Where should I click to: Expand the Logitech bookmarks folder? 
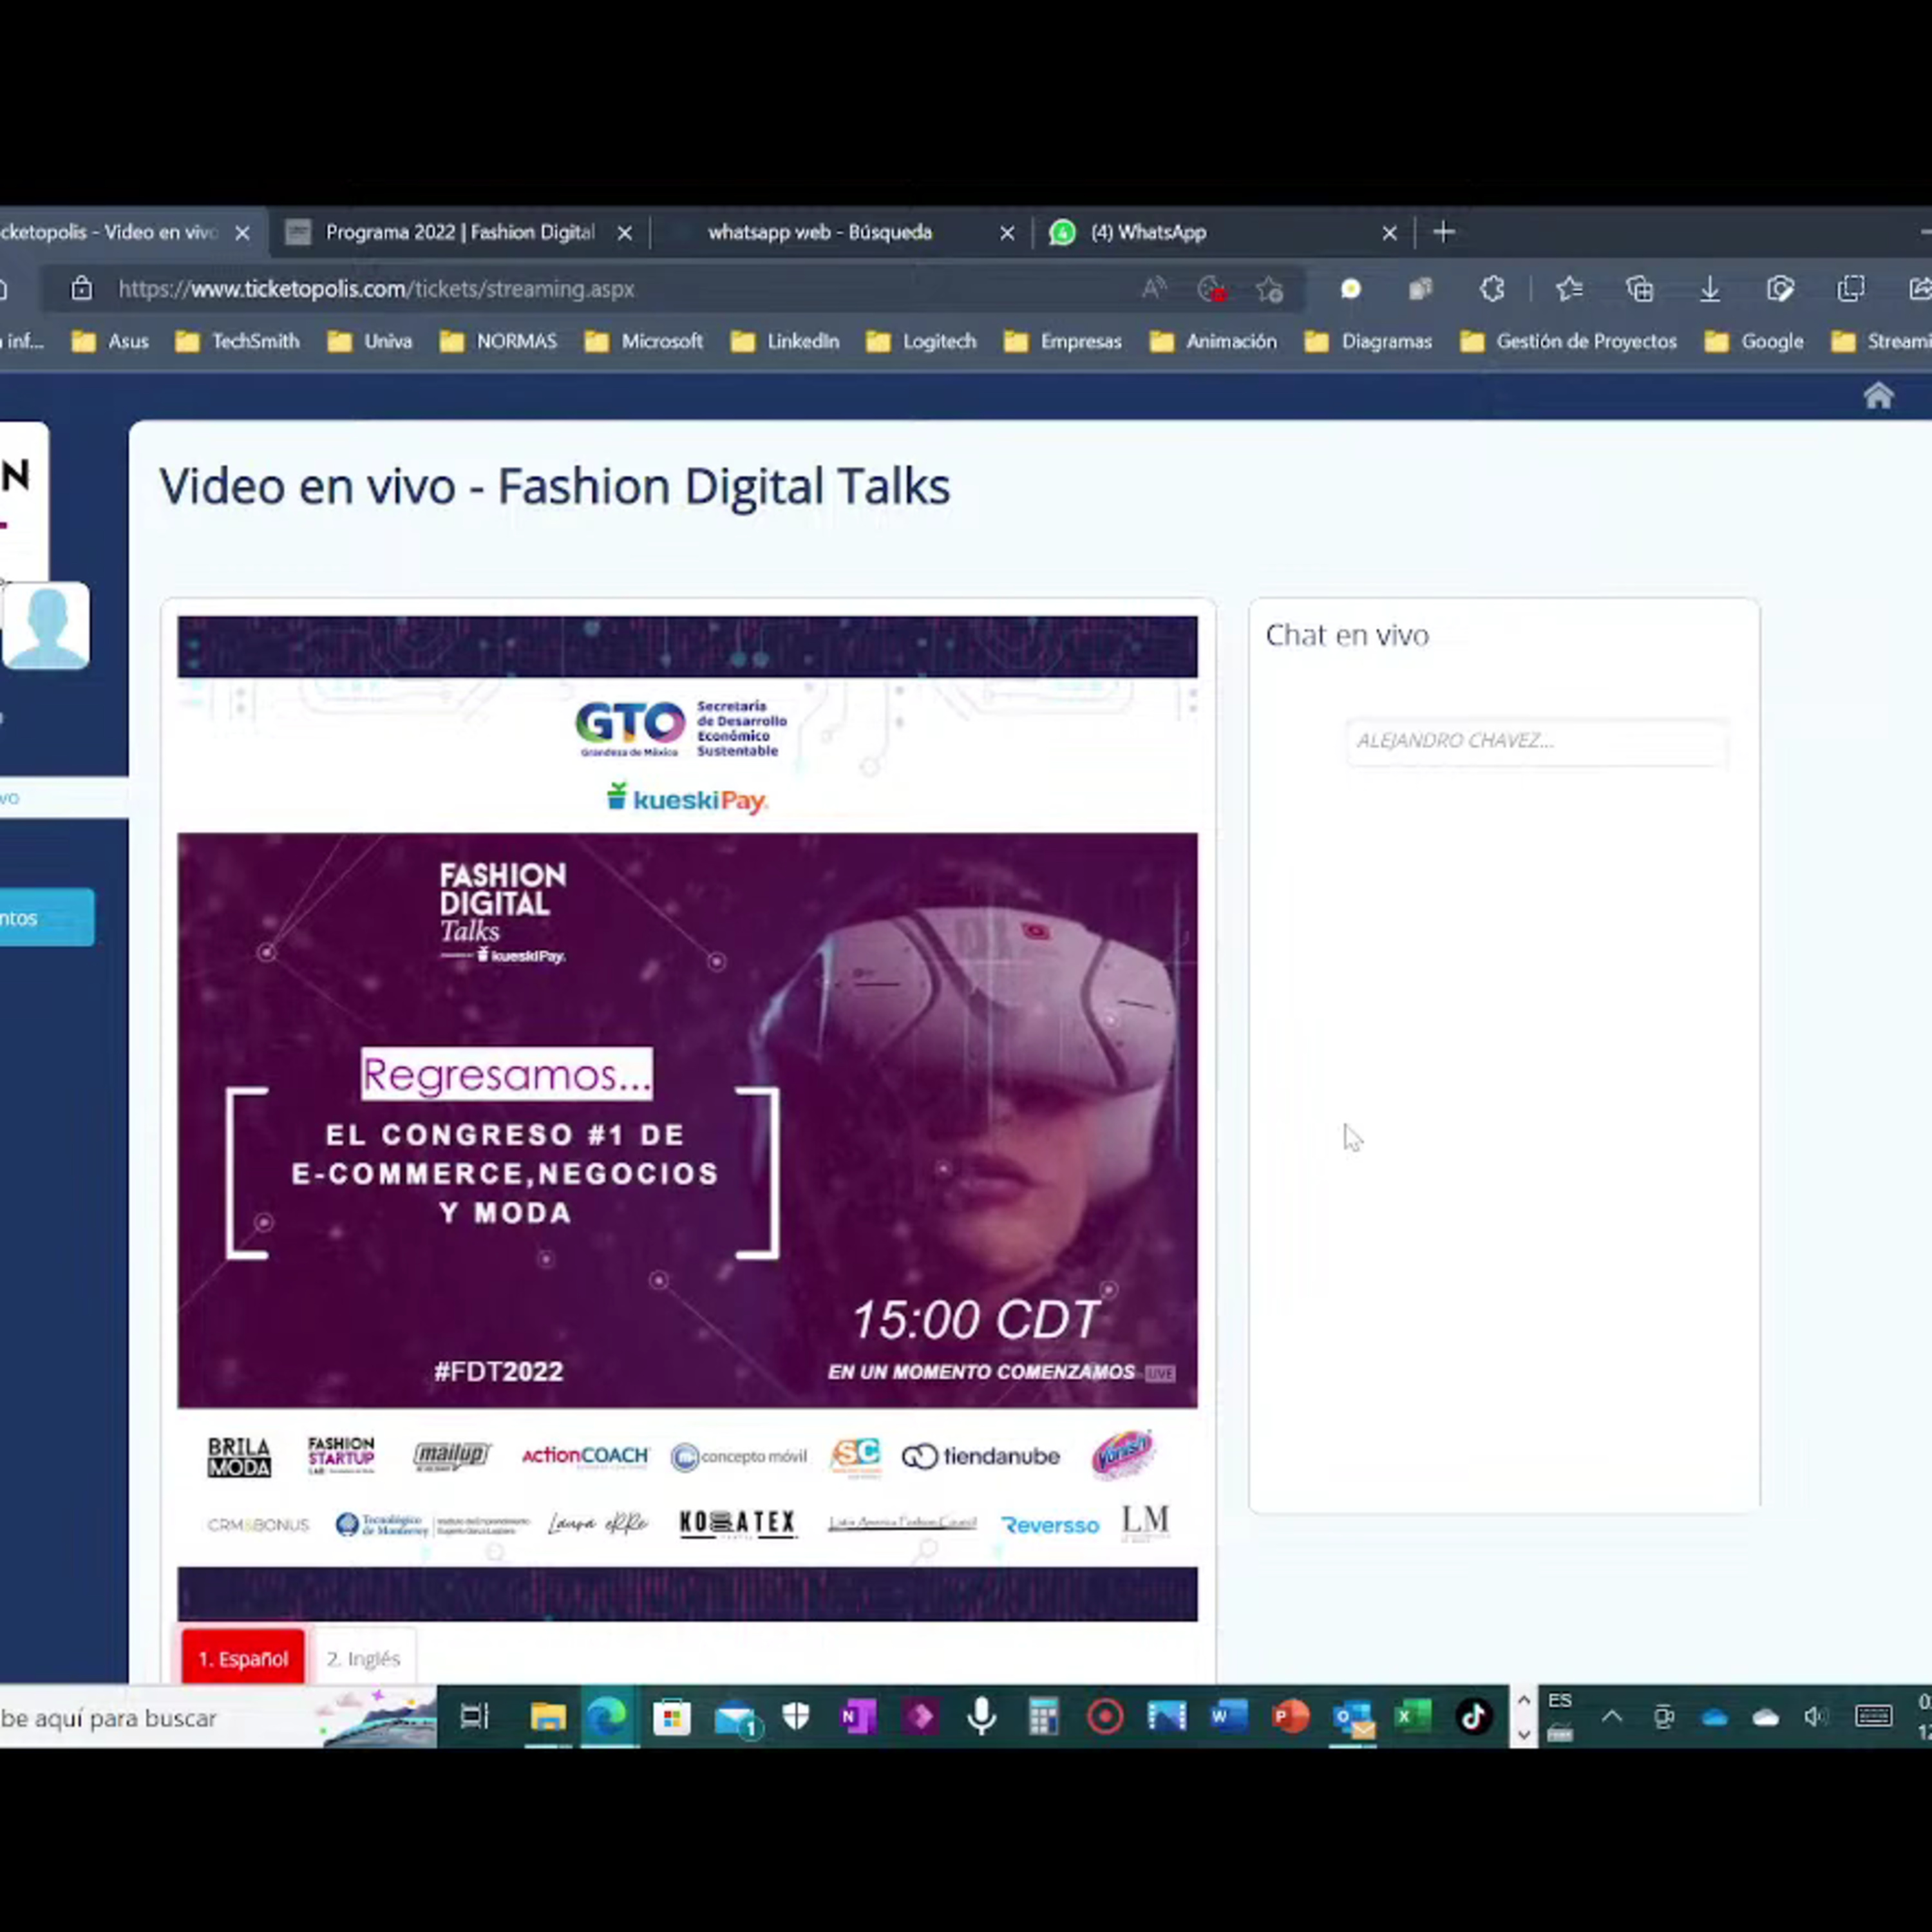click(x=922, y=341)
